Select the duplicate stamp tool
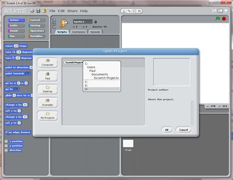233x180 pixels. coord(124,11)
